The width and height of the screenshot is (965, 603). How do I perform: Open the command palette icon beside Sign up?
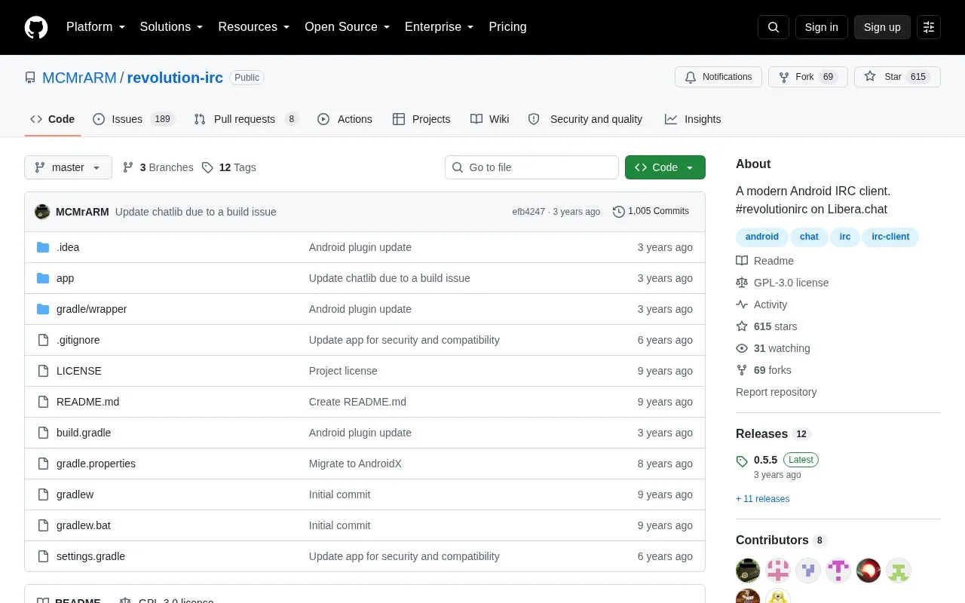[929, 27]
